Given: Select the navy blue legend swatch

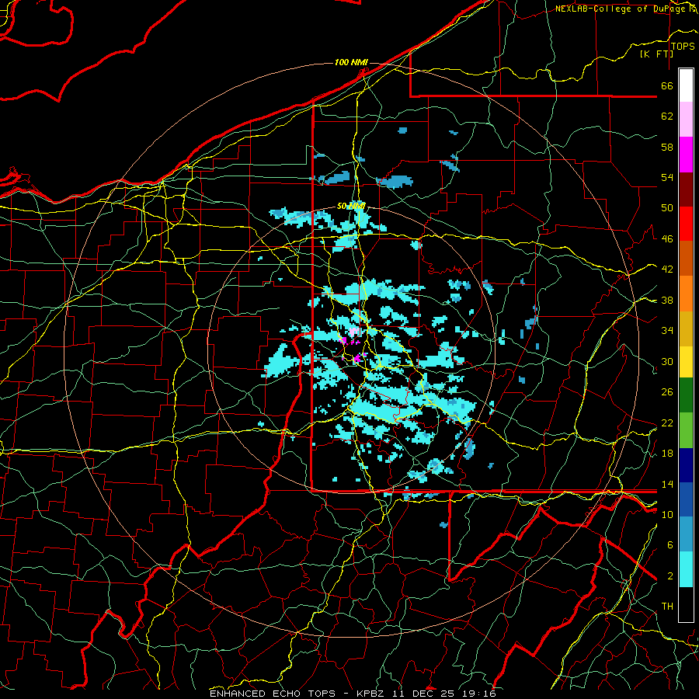Looking at the screenshot, I should pyautogui.click(x=686, y=465).
